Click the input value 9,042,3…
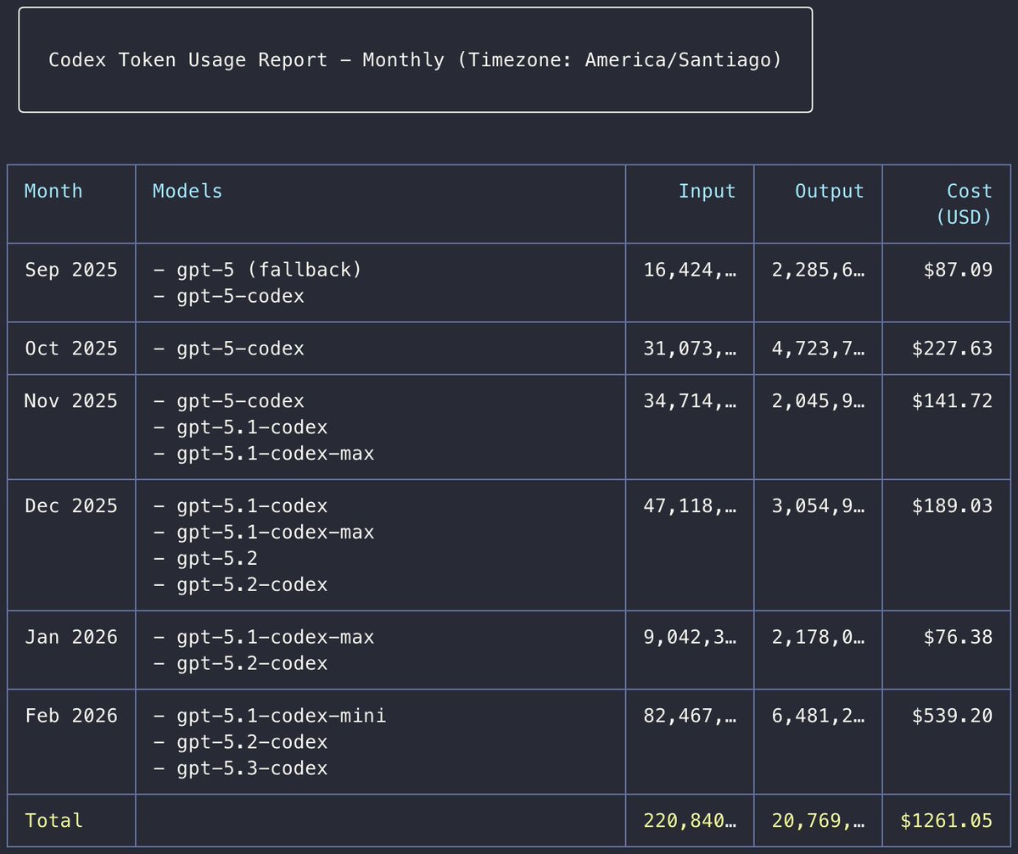This screenshot has height=854, width=1018. point(691,638)
